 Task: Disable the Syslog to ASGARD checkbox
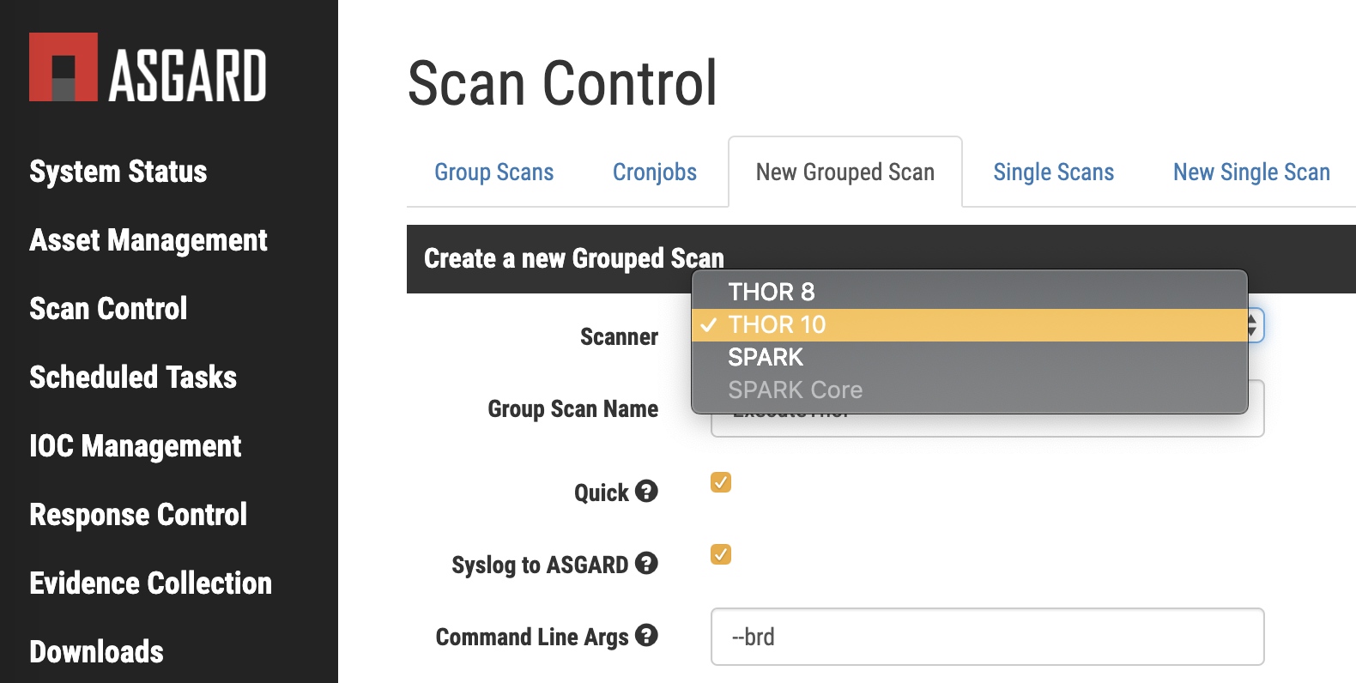coord(721,554)
